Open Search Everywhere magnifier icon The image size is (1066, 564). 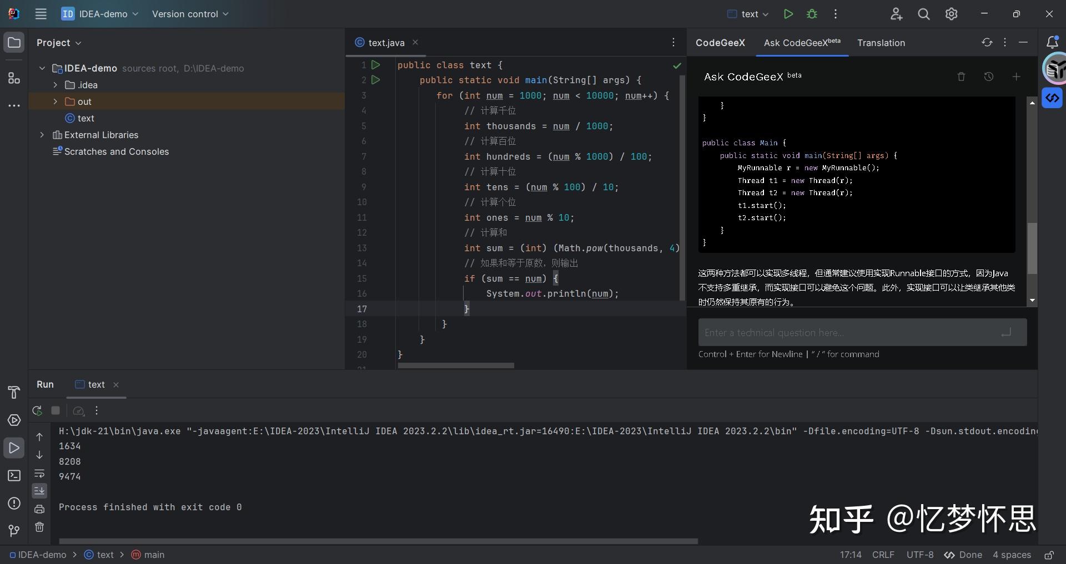click(923, 14)
